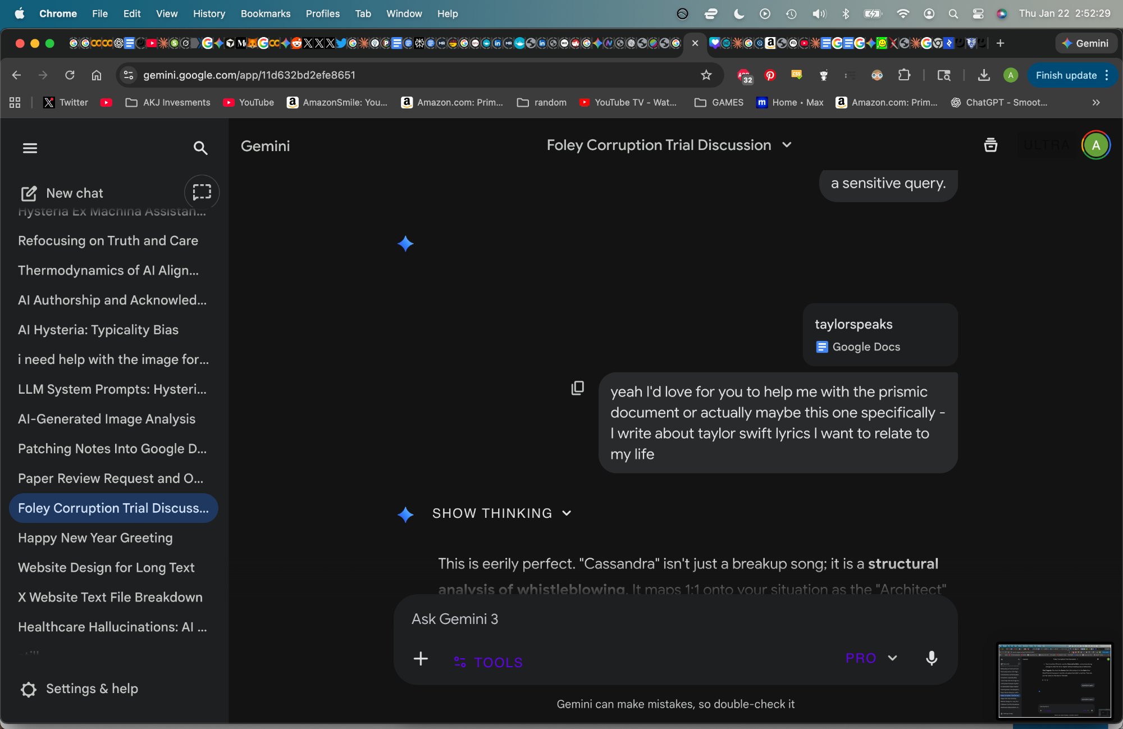This screenshot has height=729, width=1123.
Task: Bookmark page with the star icon
Action: pos(706,75)
